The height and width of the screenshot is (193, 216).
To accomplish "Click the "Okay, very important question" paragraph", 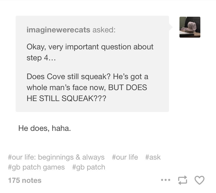I will point(90,52).
